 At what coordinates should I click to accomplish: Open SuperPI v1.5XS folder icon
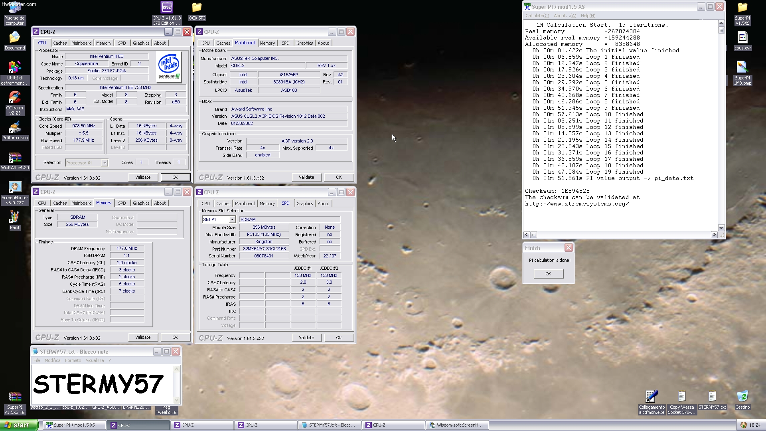(742, 14)
